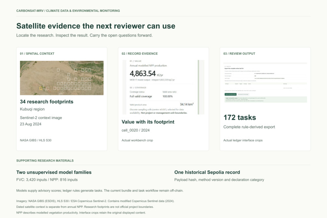327x218 pixels.
Task: Select the '02 / RECORD EVIDENCE' card label
Action: pyautogui.click(x=140, y=54)
